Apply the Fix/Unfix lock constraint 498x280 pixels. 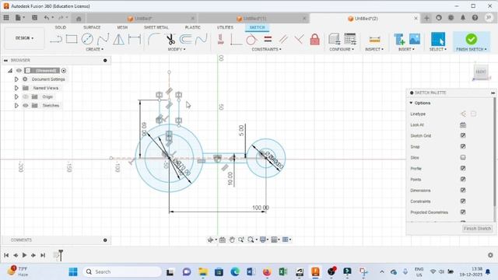coord(314,40)
